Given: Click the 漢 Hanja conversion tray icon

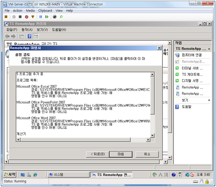Looking at the screenshot, I should (166, 175).
